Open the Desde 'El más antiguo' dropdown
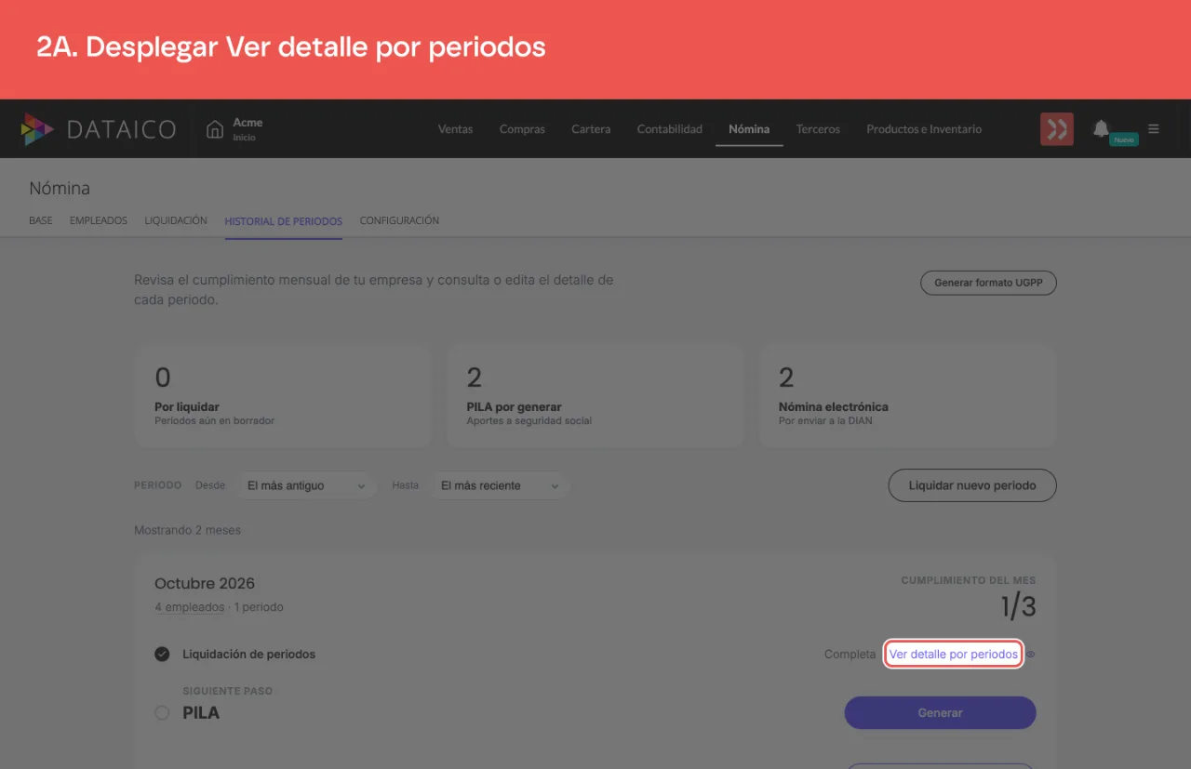 [305, 485]
